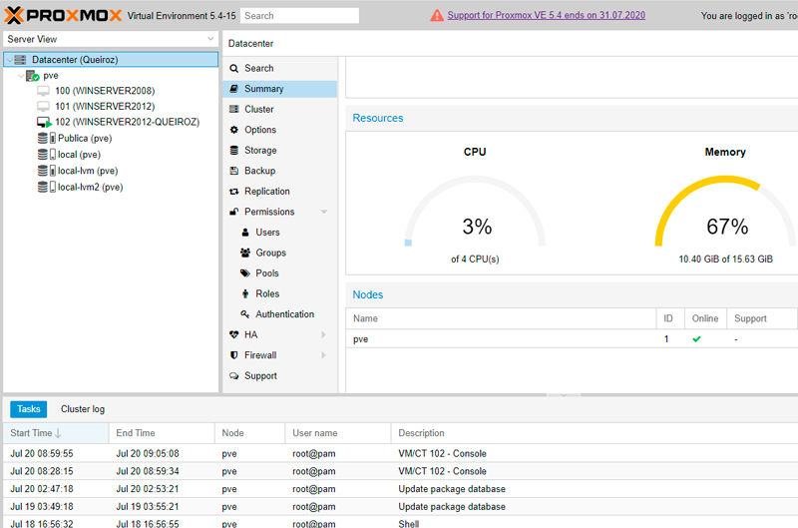Click the pve node icon with green check
The width and height of the screenshot is (798, 528).
[33, 76]
